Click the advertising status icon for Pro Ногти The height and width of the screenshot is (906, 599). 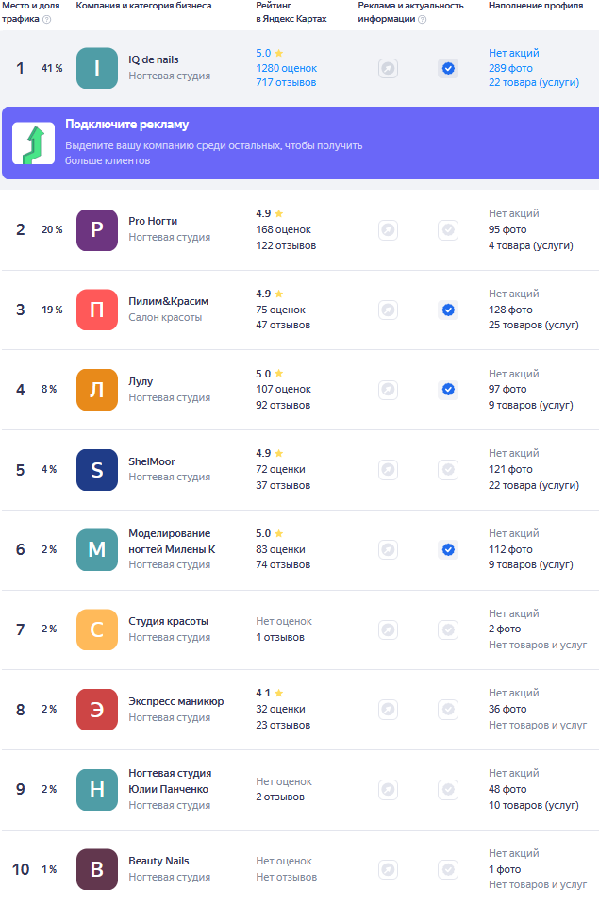click(x=388, y=230)
